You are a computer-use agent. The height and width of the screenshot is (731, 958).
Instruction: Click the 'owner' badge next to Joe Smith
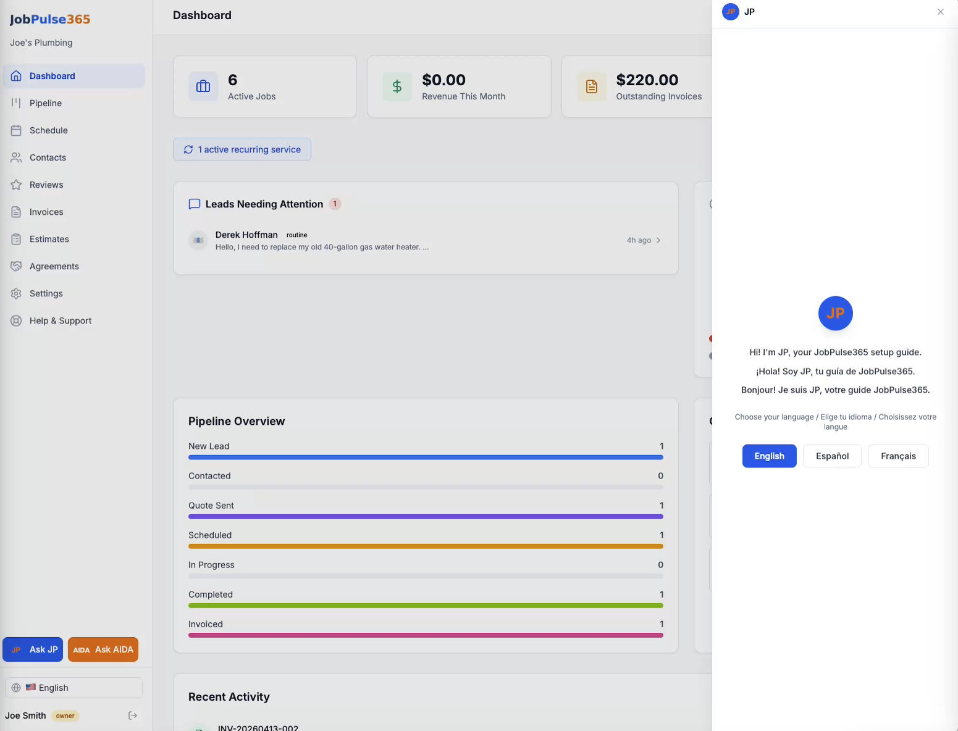(x=65, y=716)
